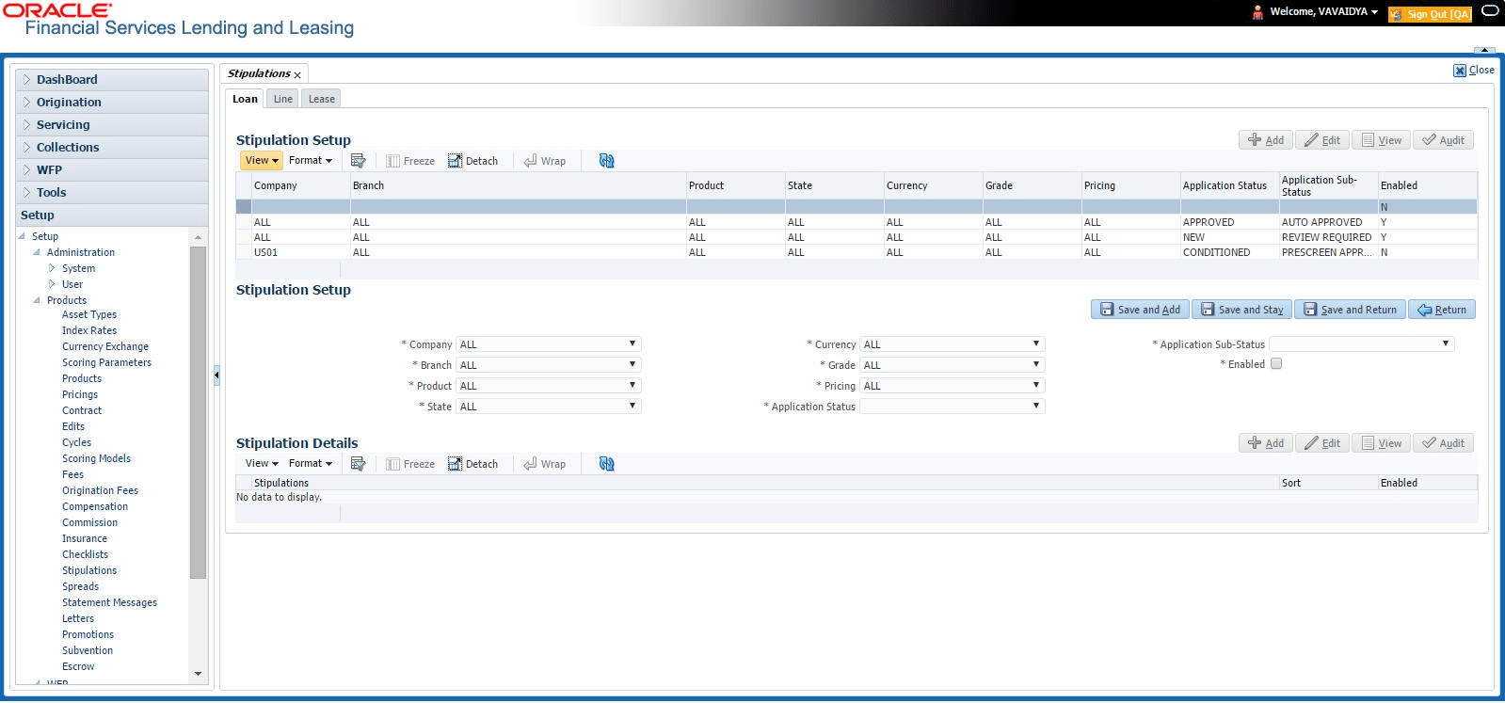Click Audit in the Stipulation Details section
The width and height of the screenshot is (1505, 703).
tap(1443, 443)
